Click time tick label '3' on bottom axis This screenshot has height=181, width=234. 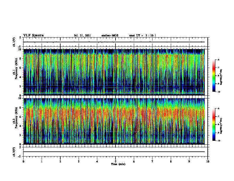point(79,161)
